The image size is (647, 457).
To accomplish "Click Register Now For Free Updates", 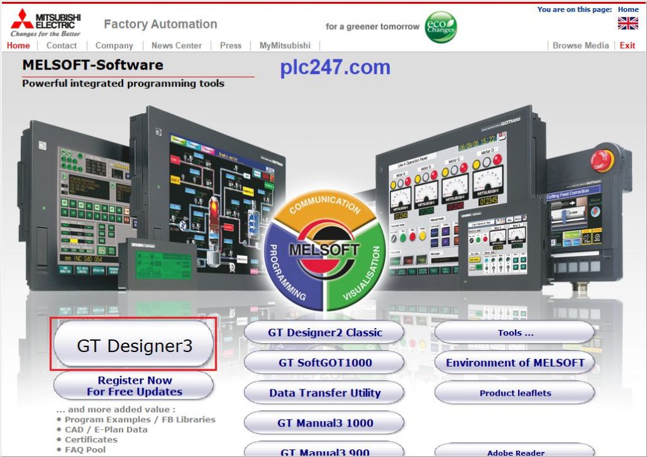I will (x=134, y=386).
